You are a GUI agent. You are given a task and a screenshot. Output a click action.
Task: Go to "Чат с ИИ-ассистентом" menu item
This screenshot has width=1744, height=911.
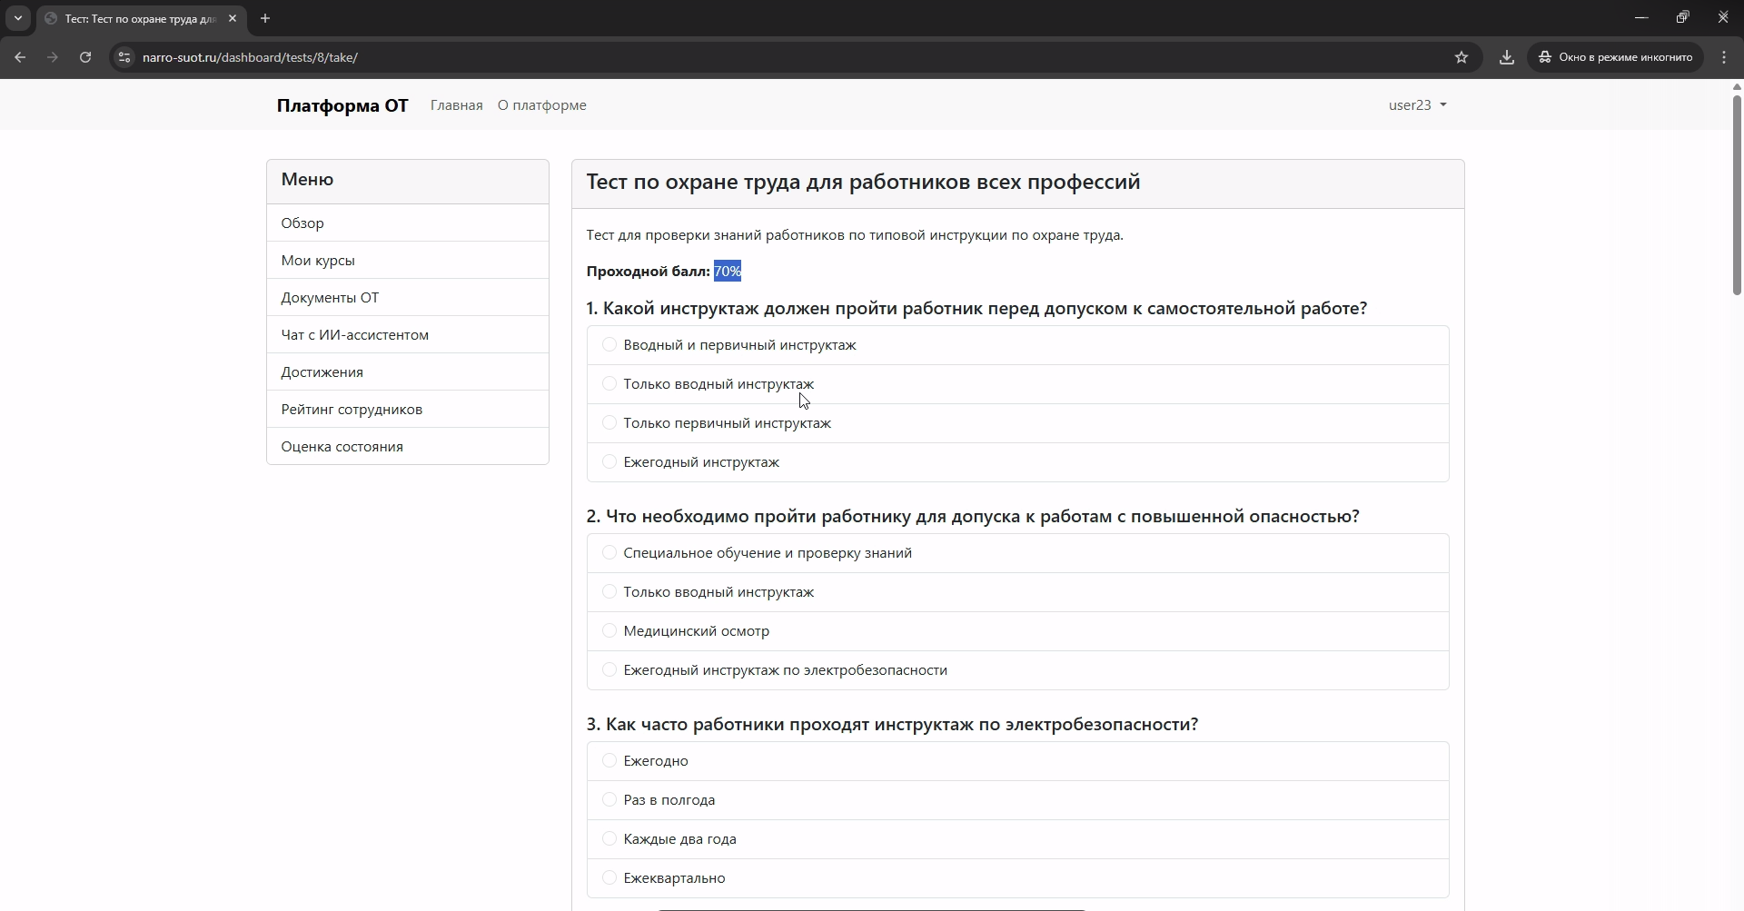point(354,335)
